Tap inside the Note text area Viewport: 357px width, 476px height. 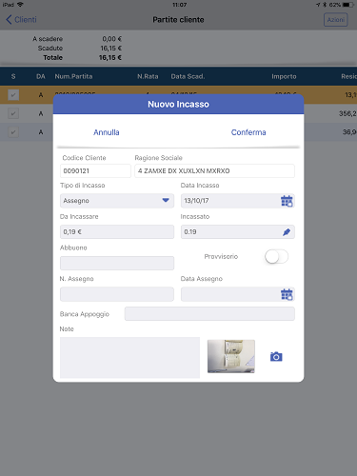coord(129,357)
